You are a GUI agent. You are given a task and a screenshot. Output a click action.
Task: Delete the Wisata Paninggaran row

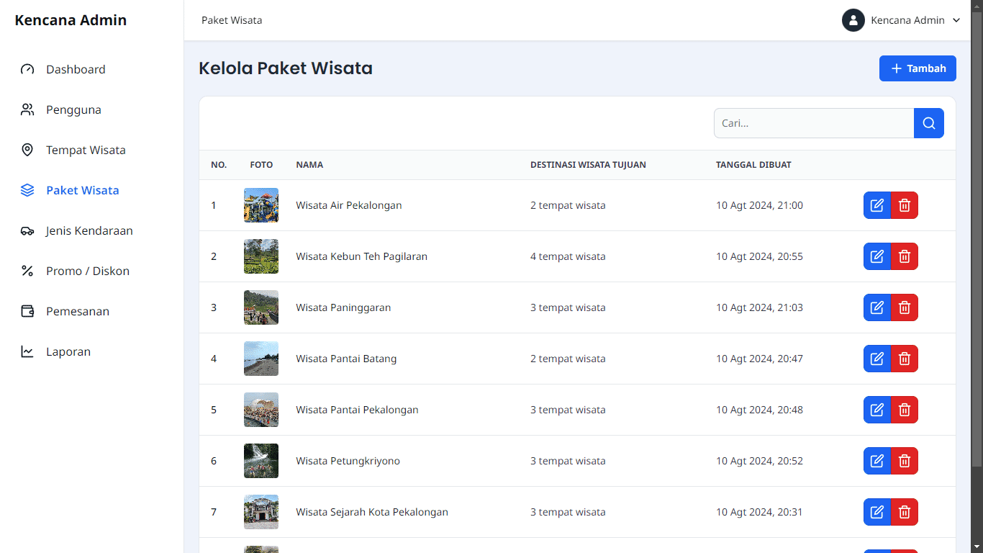905,307
